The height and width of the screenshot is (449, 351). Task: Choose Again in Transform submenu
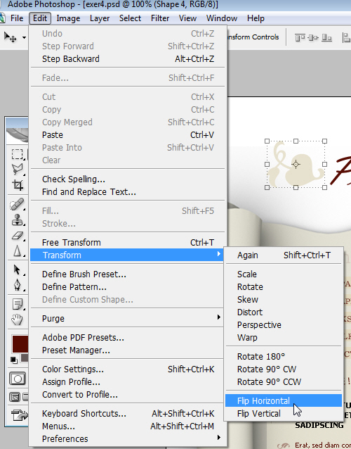284,255
